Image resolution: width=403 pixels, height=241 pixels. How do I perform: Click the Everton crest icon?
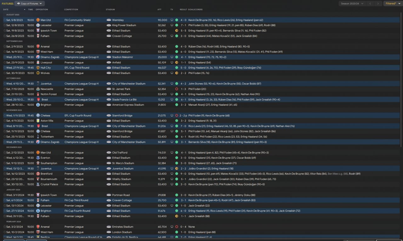coord(38,158)
